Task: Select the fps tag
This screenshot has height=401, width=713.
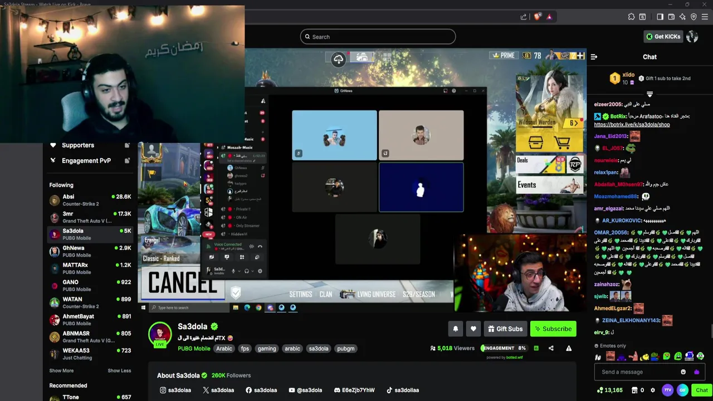Action: (x=245, y=349)
